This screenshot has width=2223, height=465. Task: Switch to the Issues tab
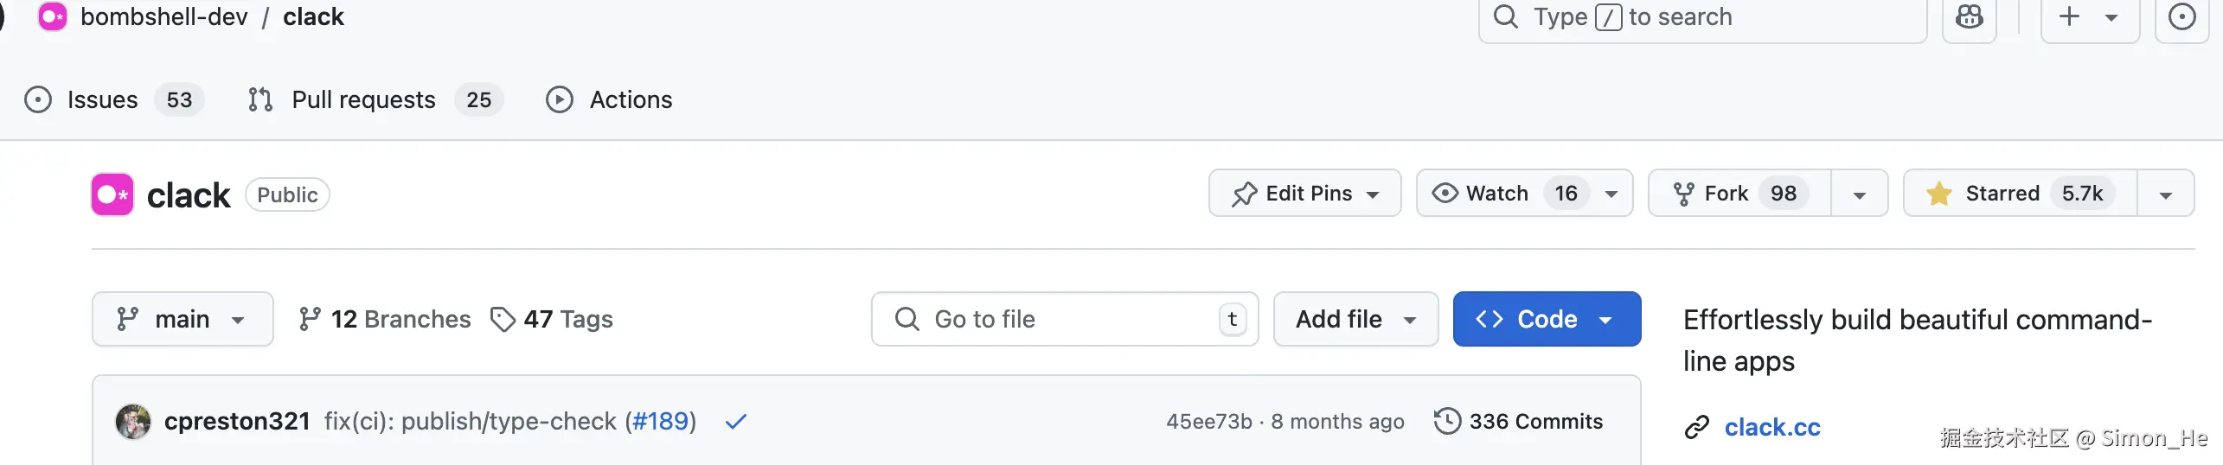click(102, 99)
